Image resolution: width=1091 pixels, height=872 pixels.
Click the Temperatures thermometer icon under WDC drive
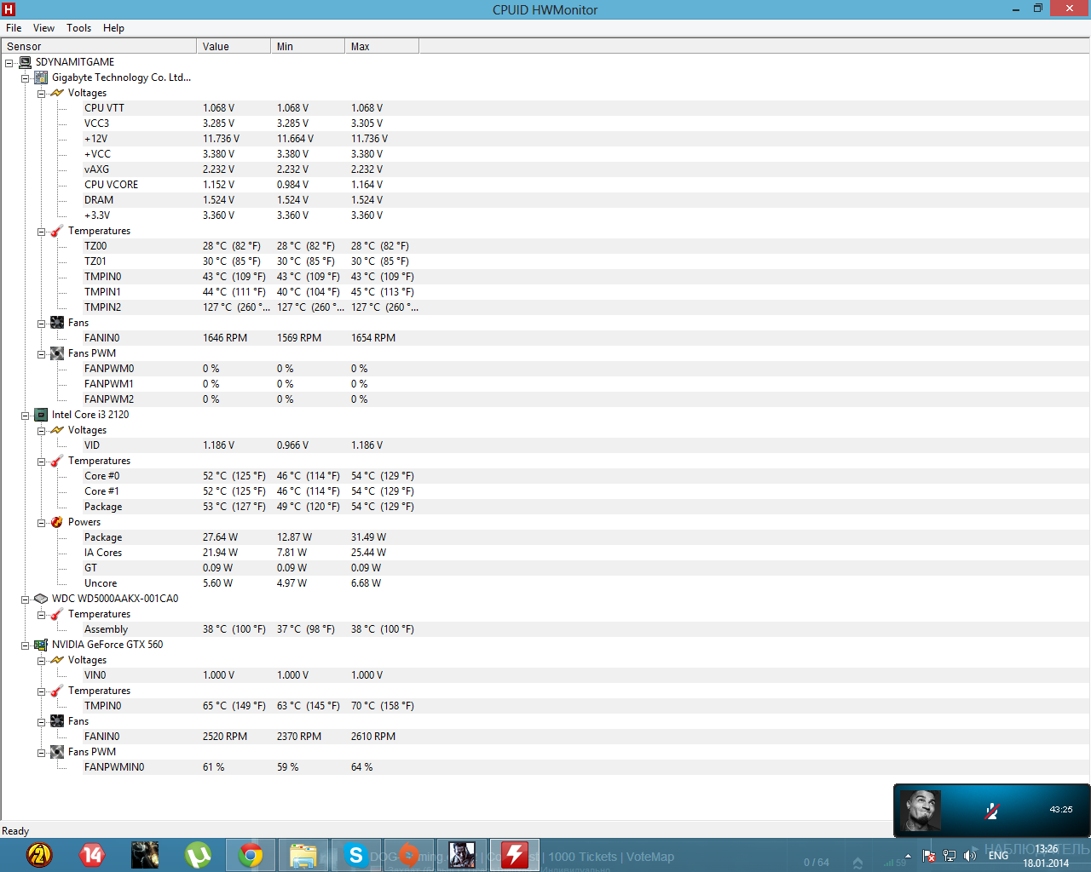pos(57,614)
